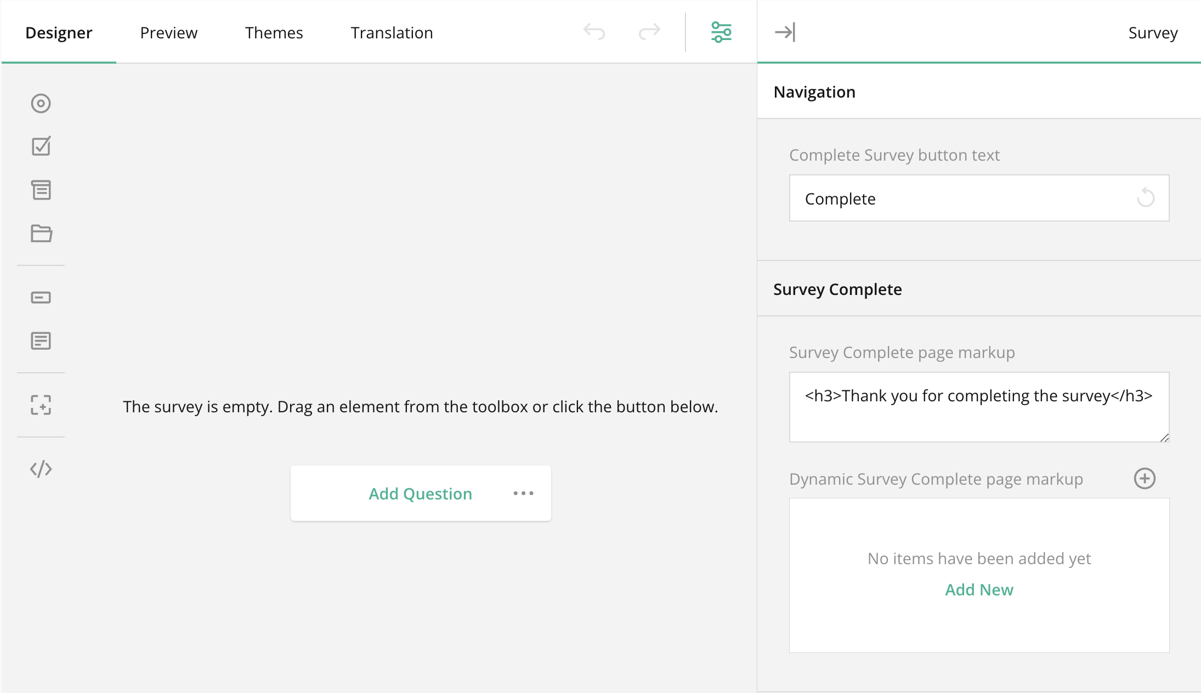Open the three-dots question type menu
Image resolution: width=1201 pixels, height=693 pixels.
pyautogui.click(x=523, y=493)
